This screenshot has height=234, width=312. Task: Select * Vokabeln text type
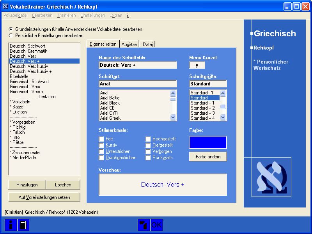tap(44, 102)
